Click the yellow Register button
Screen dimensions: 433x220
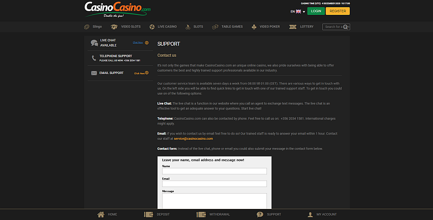coord(338,11)
